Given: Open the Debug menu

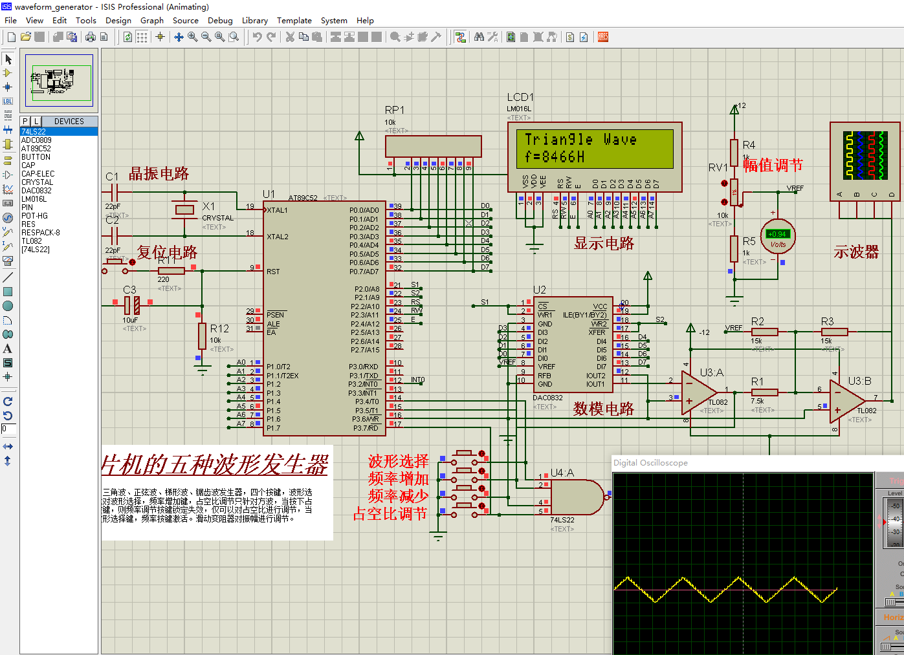Looking at the screenshot, I should tap(220, 21).
